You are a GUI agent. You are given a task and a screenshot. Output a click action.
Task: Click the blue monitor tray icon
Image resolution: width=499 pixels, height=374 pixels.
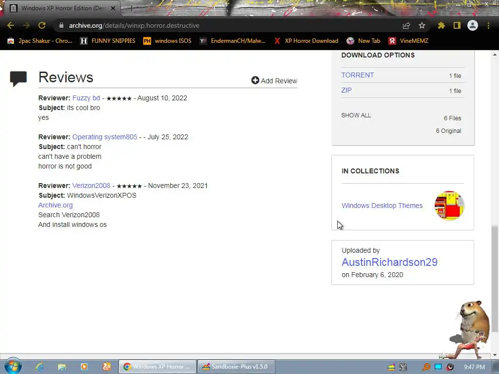point(438,367)
